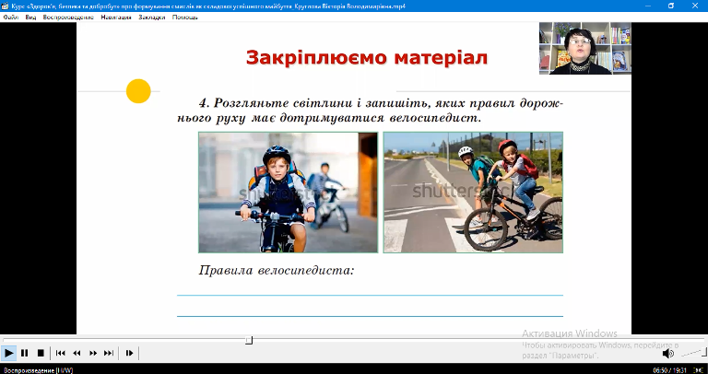Image resolution: width=708 pixels, height=374 pixels.
Task: Open the Помощь menu
Action: point(185,18)
